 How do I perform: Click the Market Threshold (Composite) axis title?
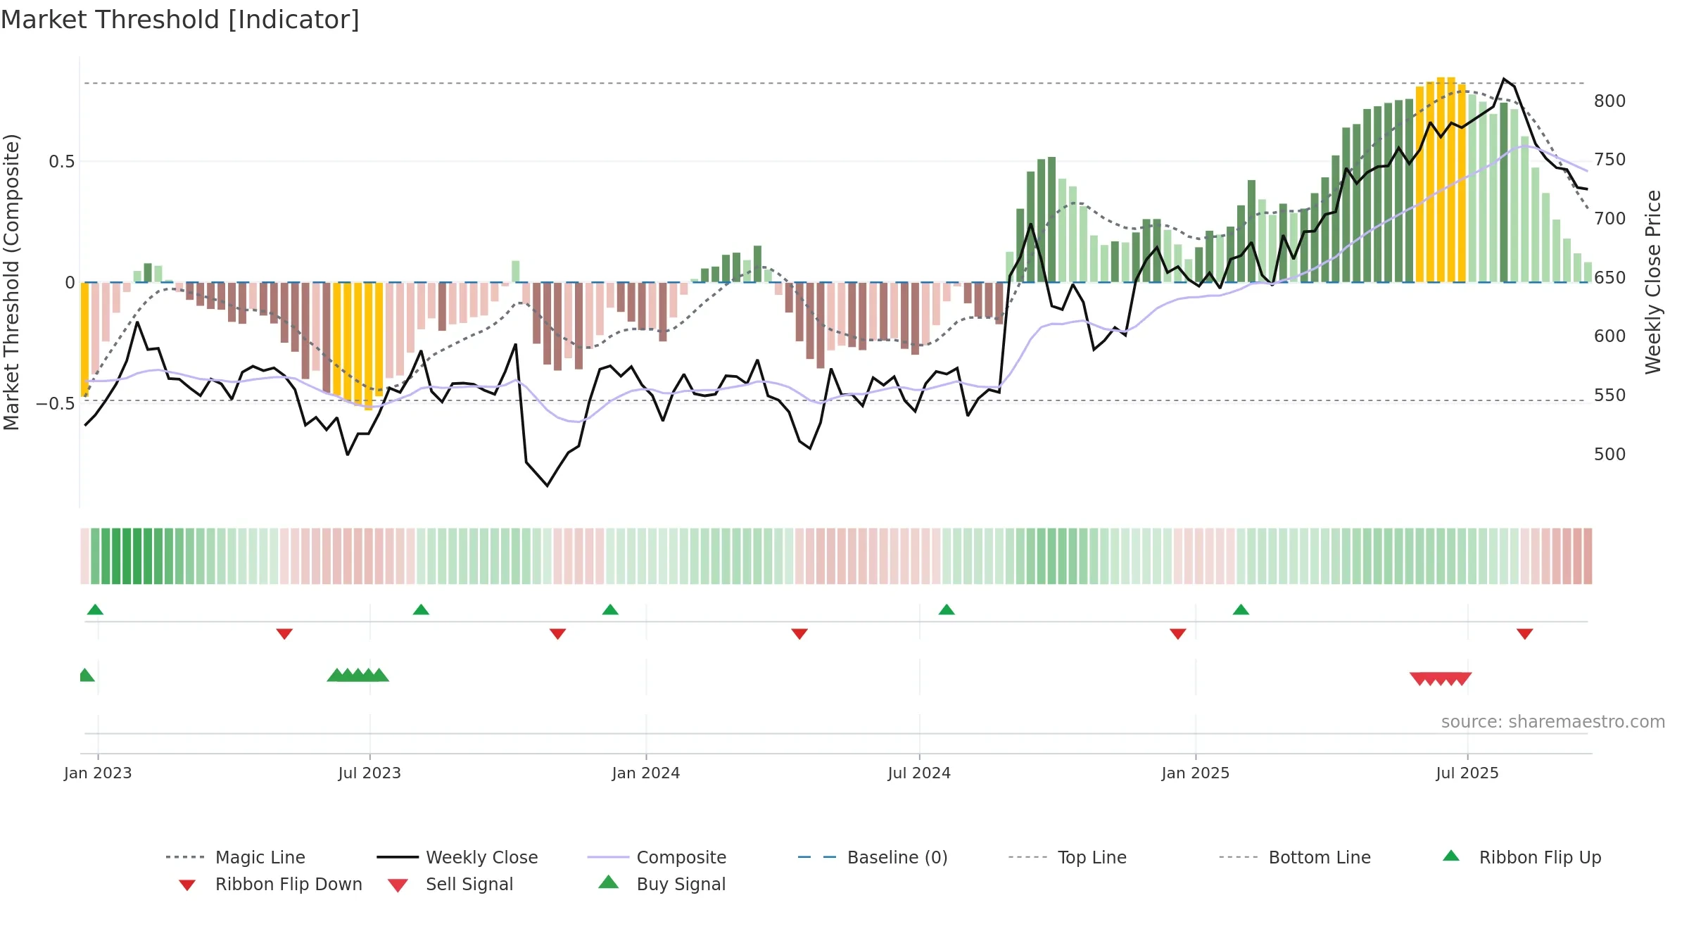point(11,281)
